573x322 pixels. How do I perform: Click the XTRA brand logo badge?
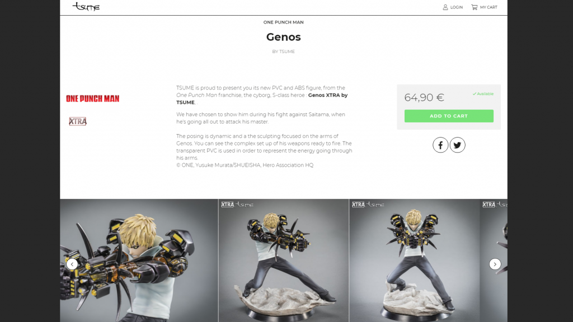[x=78, y=121]
